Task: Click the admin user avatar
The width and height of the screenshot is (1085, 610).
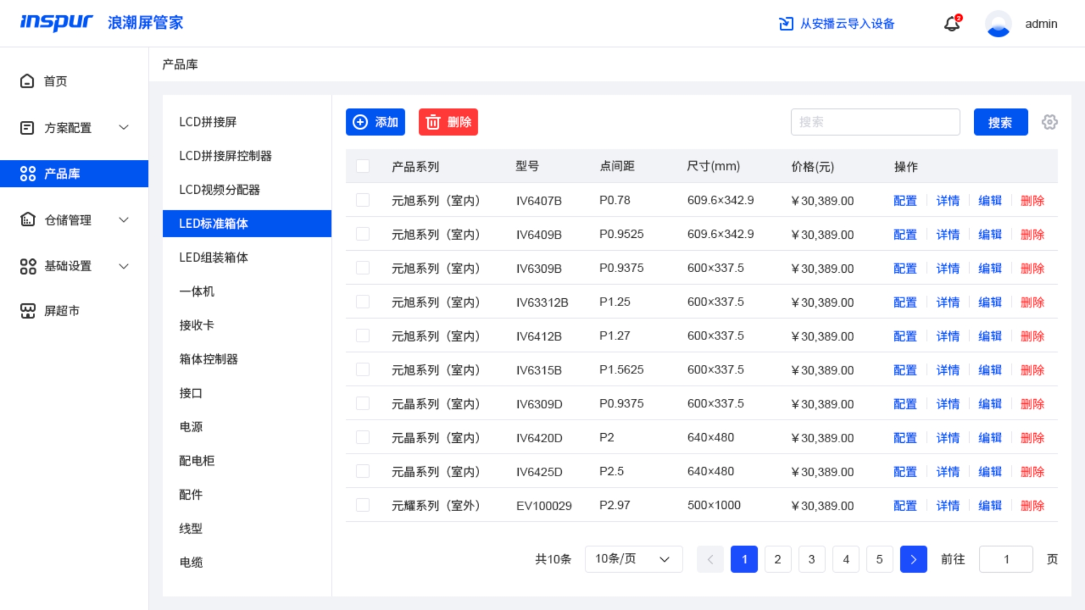Action: coord(998,24)
